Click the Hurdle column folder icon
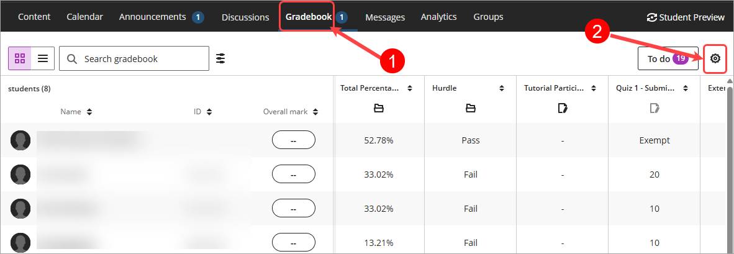Viewport: 734px width, 254px height. tap(471, 109)
